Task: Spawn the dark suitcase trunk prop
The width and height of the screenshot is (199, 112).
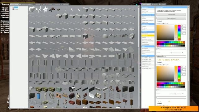Action: [72, 96]
